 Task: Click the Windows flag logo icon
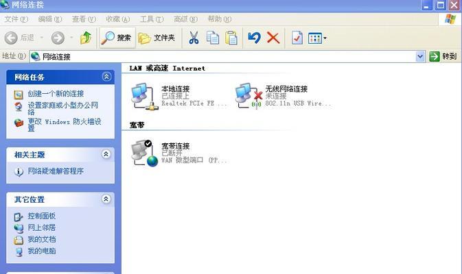(x=450, y=19)
